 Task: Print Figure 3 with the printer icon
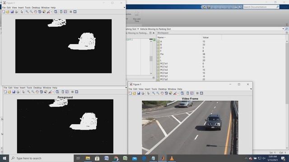[x=16, y=12]
